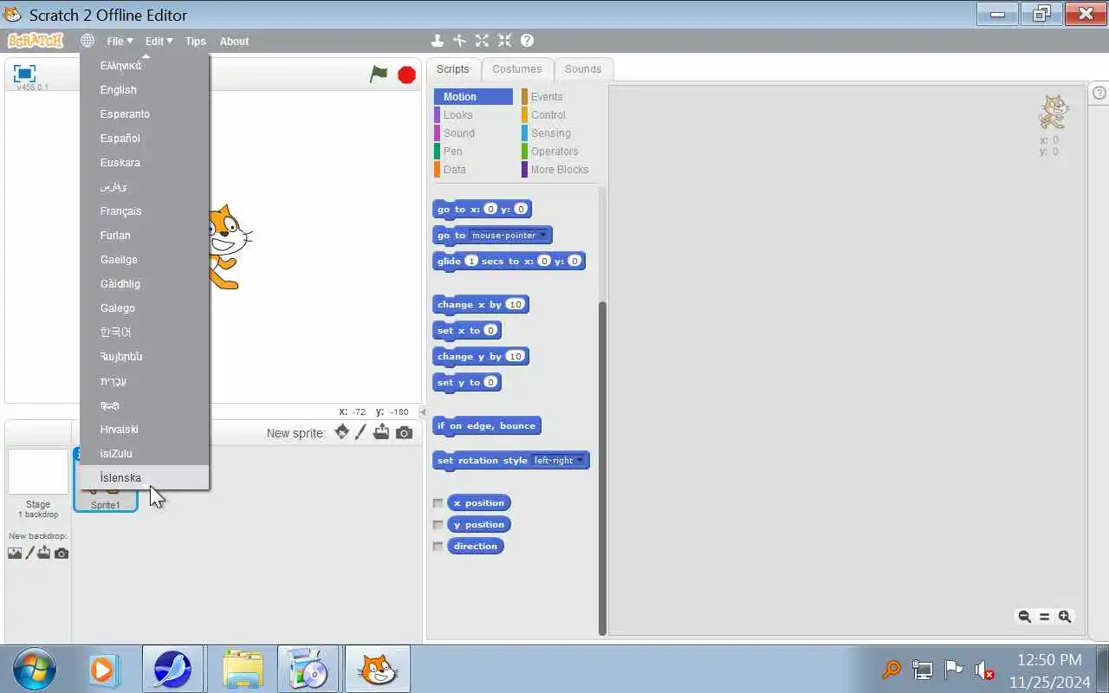This screenshot has width=1109, height=693.
Task: Click the Block help question icon
Action: click(x=527, y=41)
